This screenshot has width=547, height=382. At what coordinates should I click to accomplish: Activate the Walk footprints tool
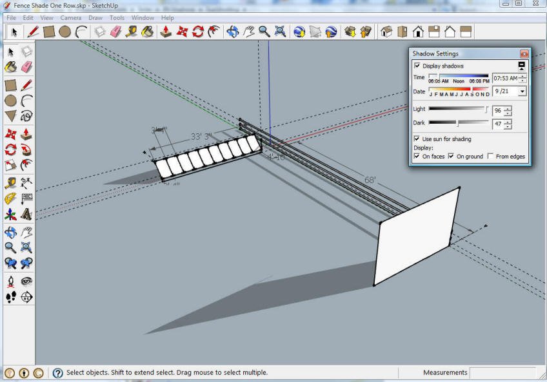[10, 297]
